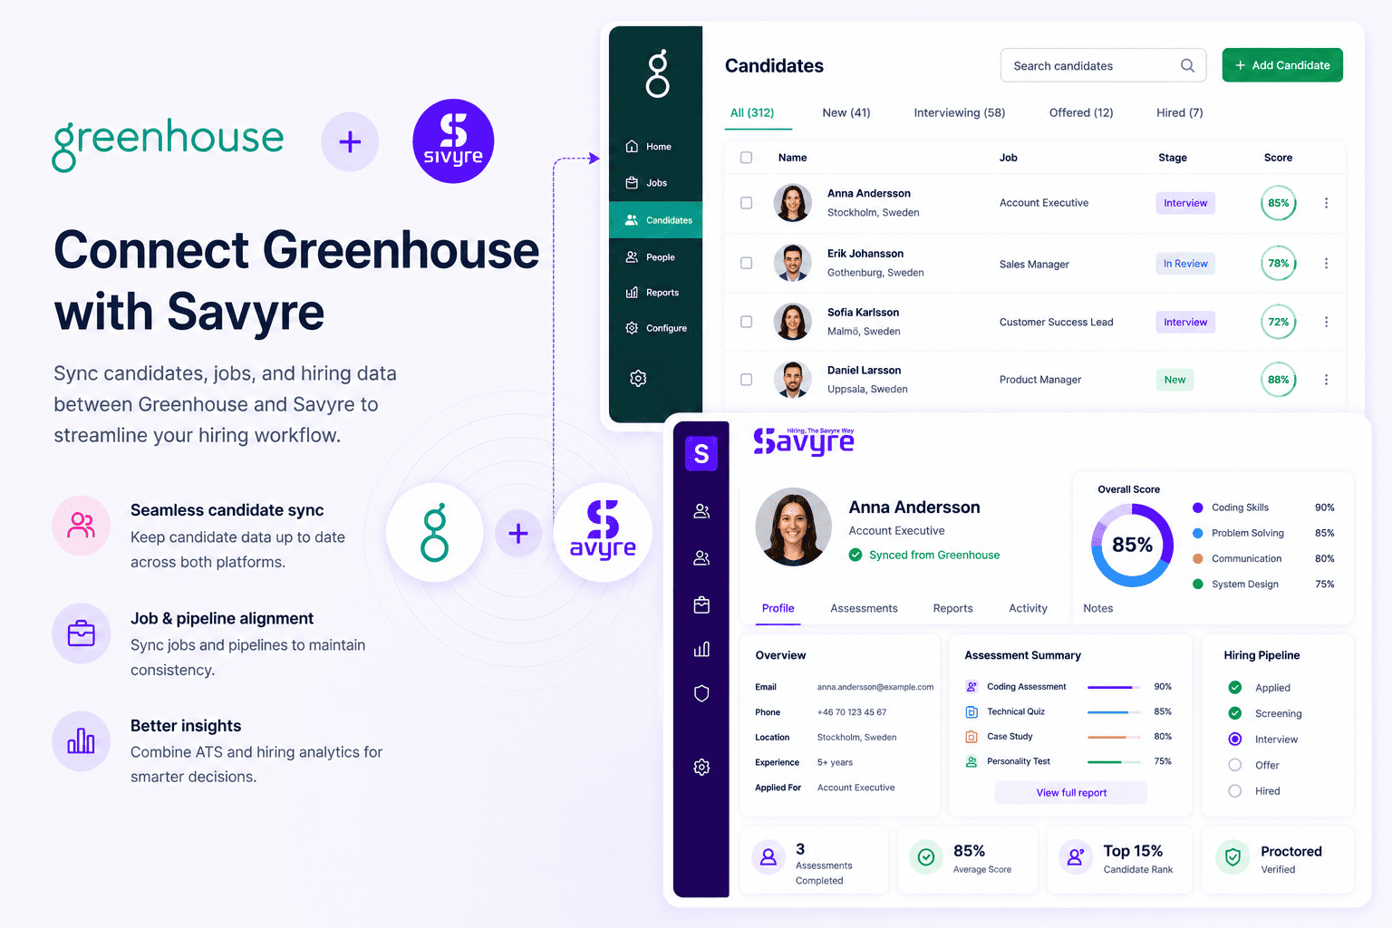The width and height of the screenshot is (1392, 928).
Task: Check the Sofia Karlsson row checkbox
Action: click(747, 322)
